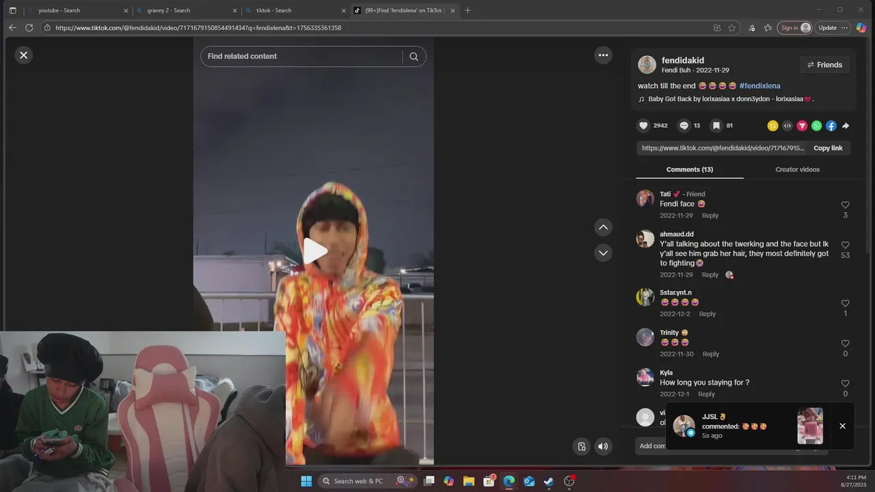Open ahmaud.dd's profile picture

coord(645,238)
